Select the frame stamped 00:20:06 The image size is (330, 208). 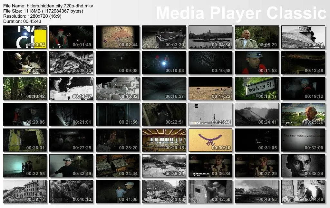(x=25, y=114)
